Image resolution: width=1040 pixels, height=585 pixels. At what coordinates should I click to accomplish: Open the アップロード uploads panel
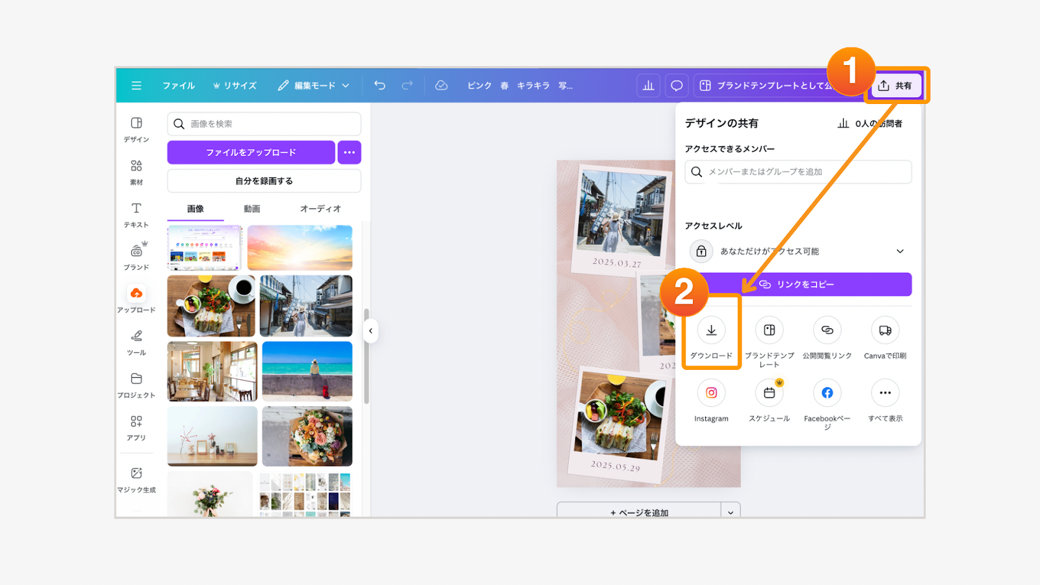point(136,300)
